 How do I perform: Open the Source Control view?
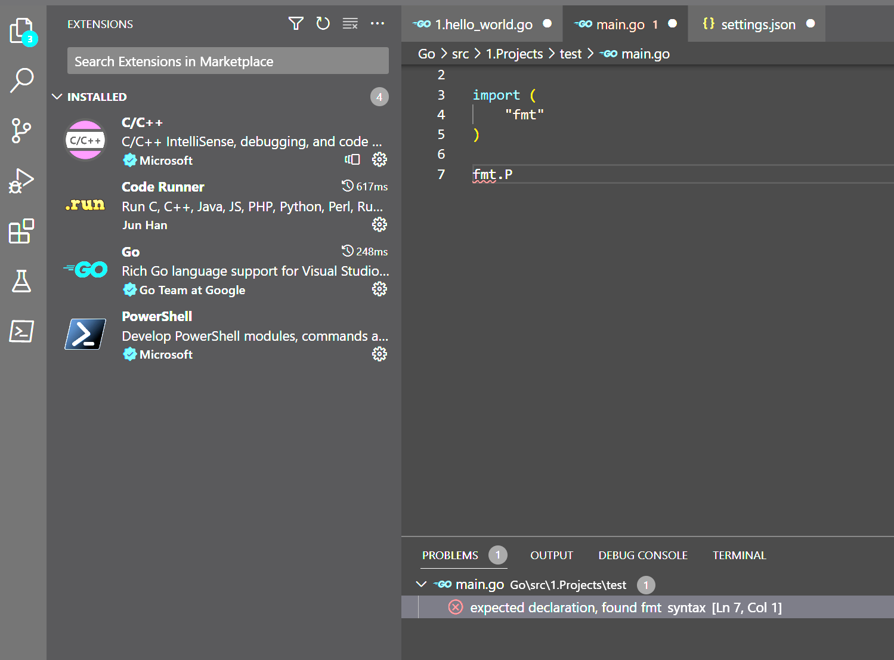click(22, 131)
